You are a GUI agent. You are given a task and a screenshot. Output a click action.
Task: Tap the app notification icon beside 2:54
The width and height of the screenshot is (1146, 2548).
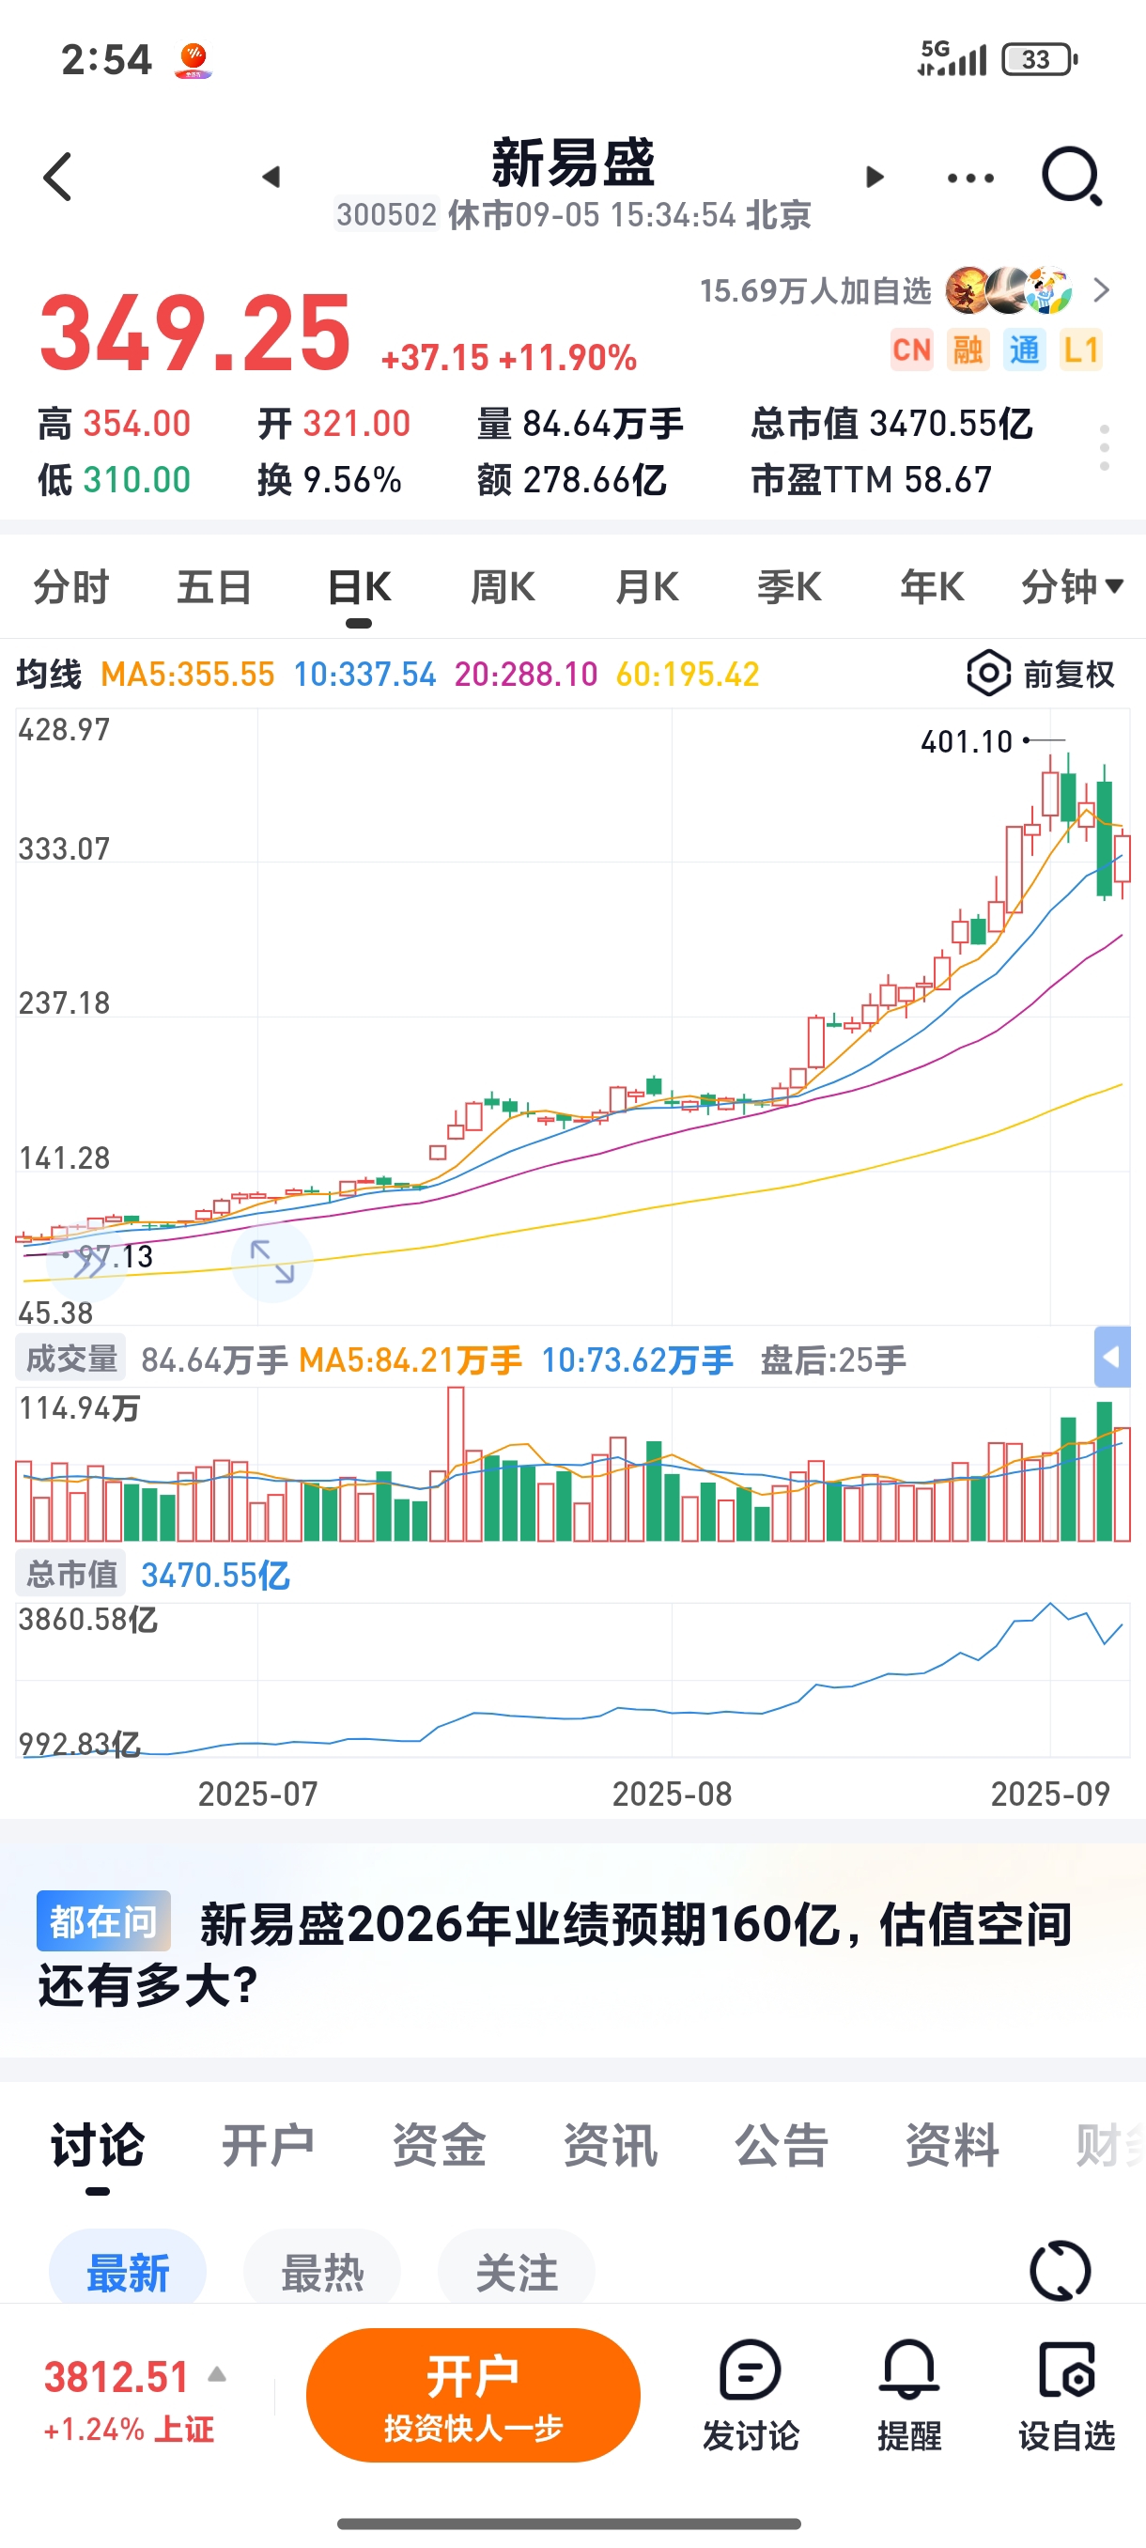click(194, 60)
